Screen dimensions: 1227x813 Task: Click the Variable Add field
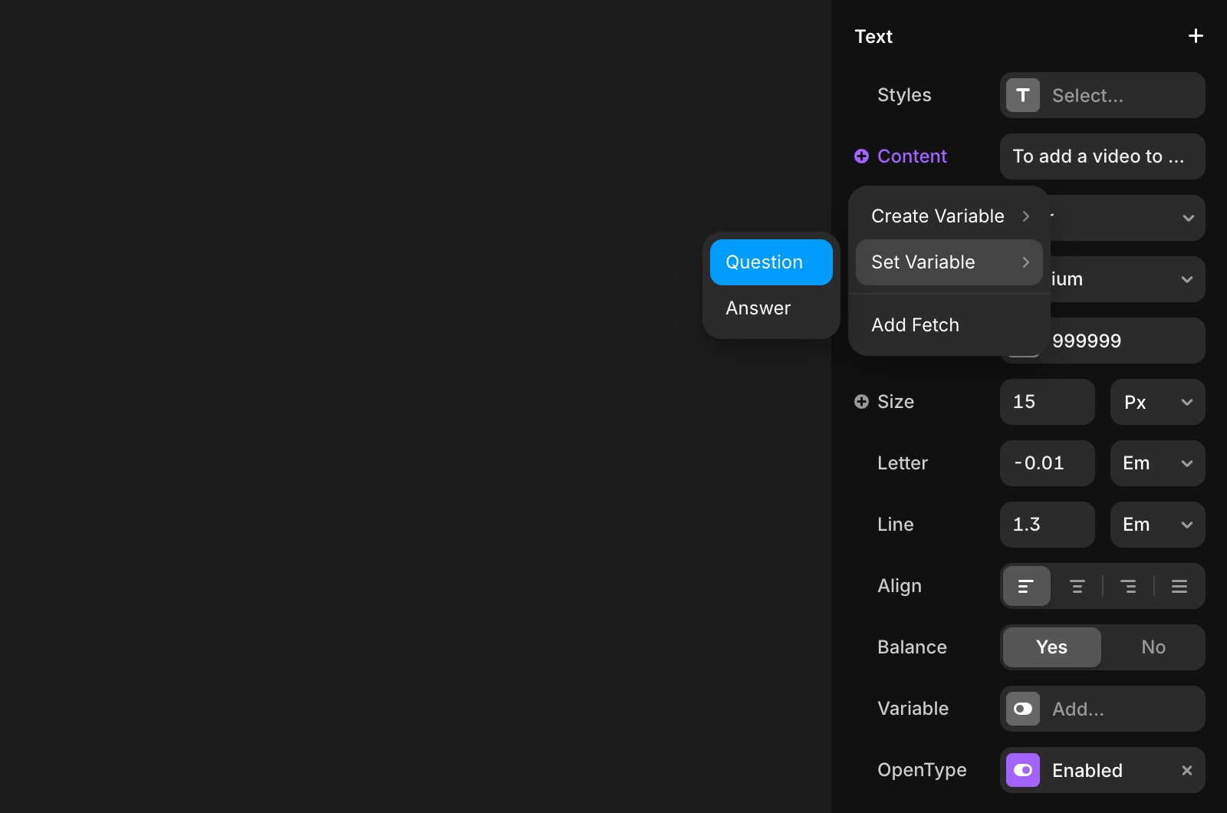click(x=1103, y=709)
